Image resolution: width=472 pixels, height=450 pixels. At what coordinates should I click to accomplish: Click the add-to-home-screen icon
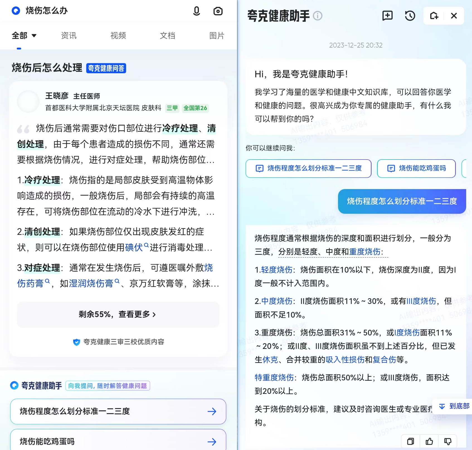tap(434, 16)
